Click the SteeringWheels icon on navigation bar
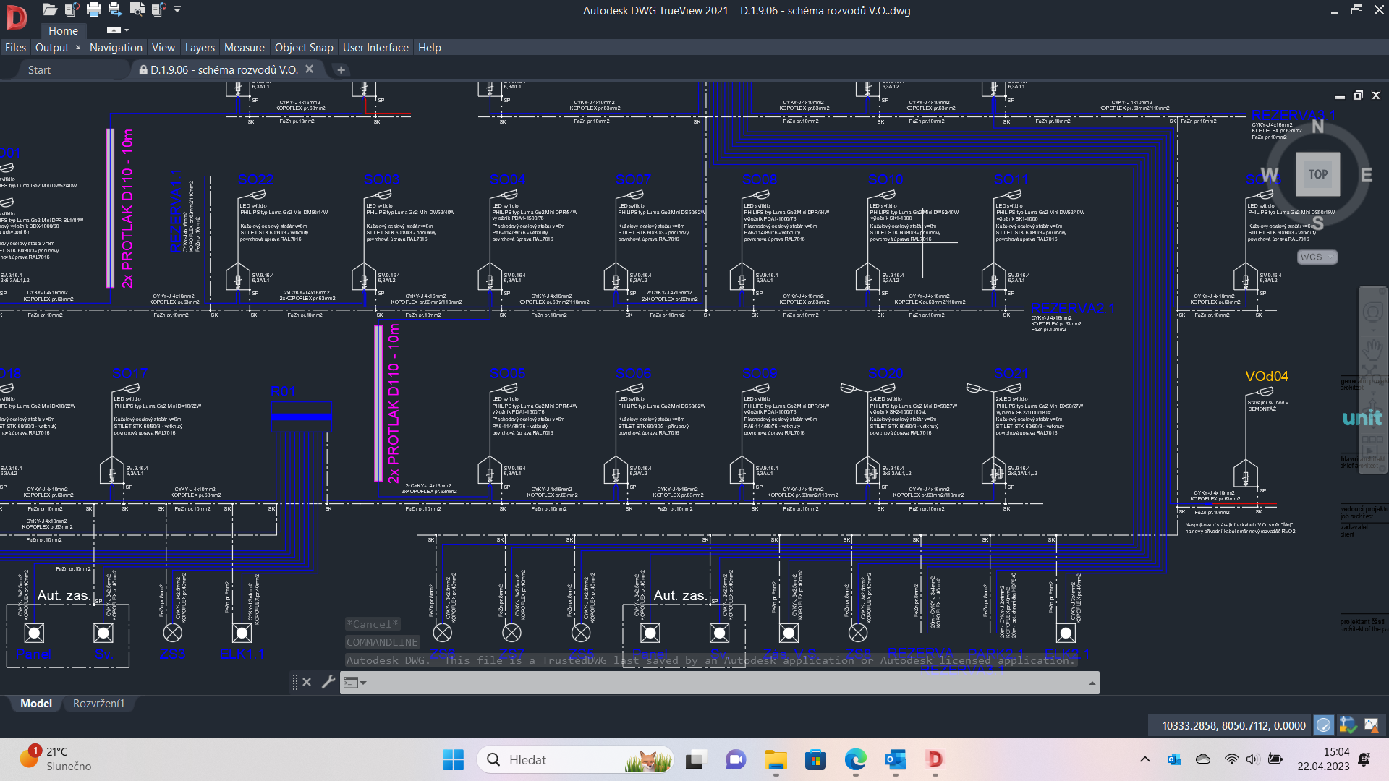This screenshot has width=1389, height=781. (x=1372, y=313)
